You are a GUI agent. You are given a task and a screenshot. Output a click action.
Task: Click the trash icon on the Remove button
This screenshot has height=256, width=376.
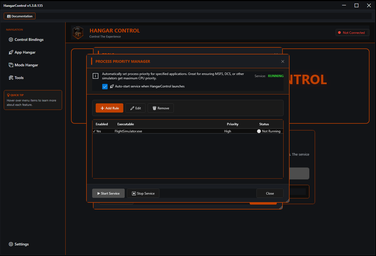154,108
